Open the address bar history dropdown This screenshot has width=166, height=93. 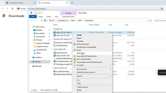point(148,21)
